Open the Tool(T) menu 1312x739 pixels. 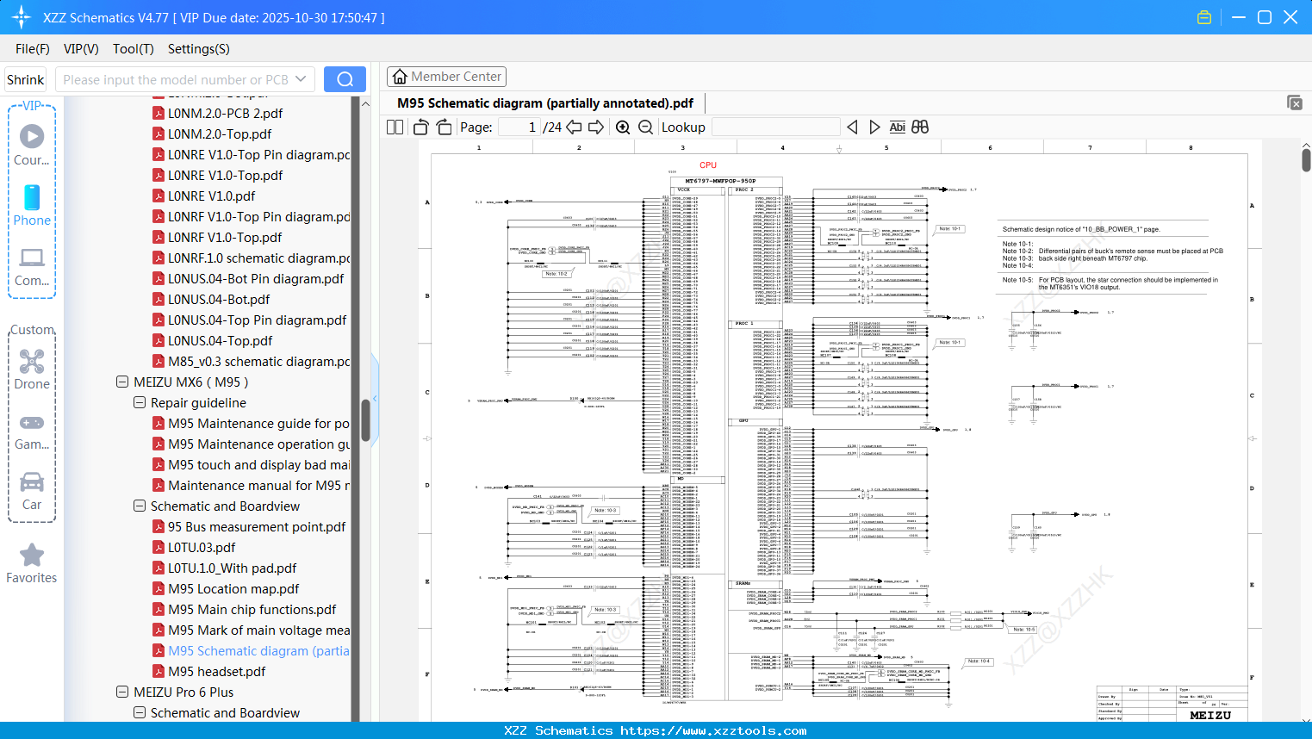[133, 49]
